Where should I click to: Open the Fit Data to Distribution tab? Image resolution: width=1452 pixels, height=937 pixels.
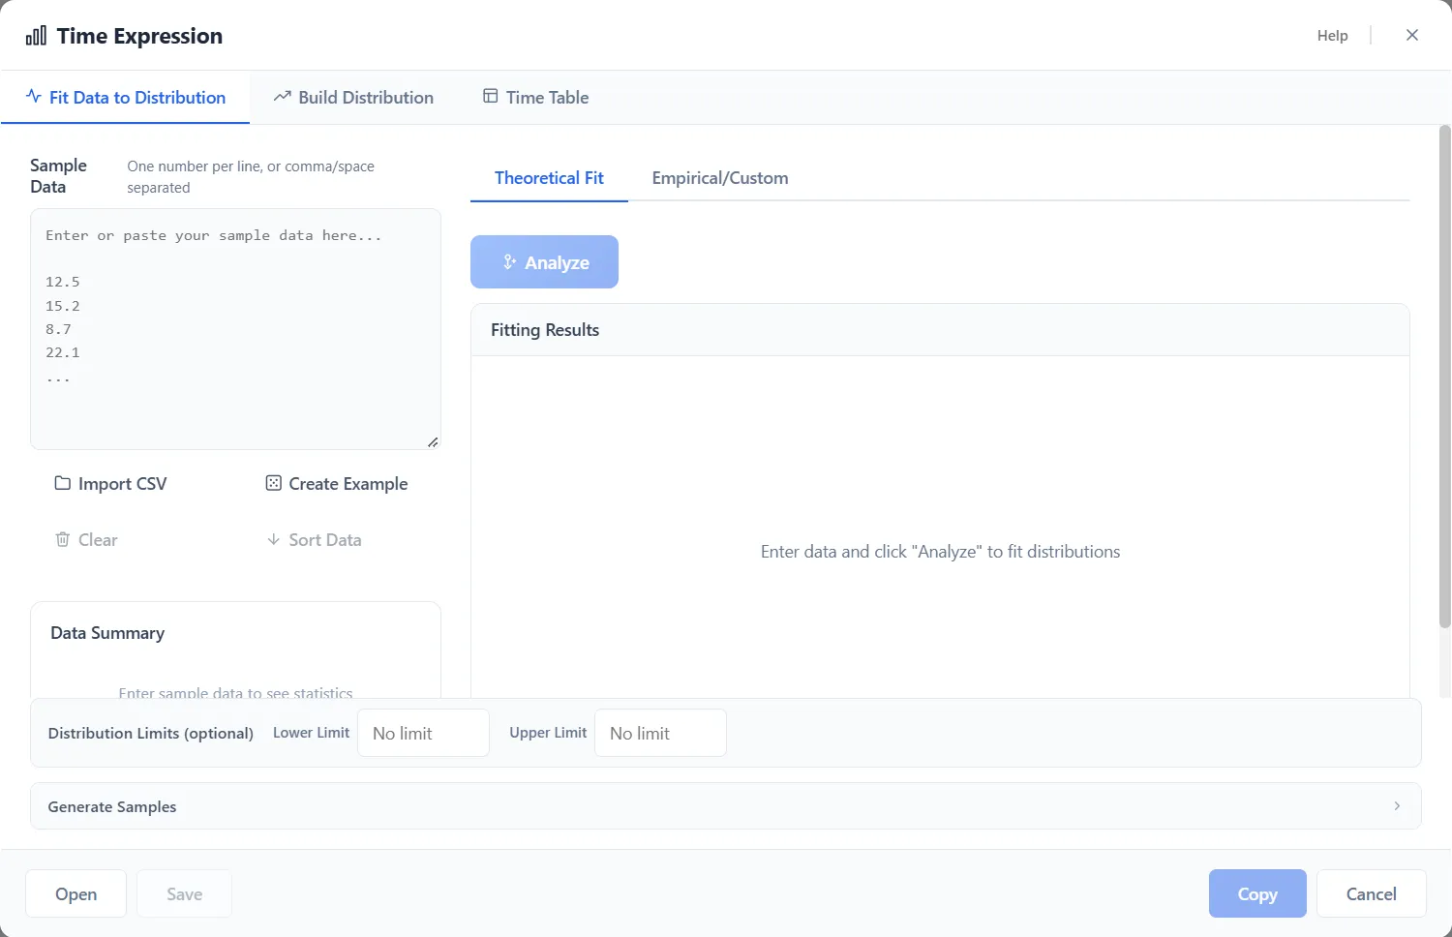coord(126,98)
